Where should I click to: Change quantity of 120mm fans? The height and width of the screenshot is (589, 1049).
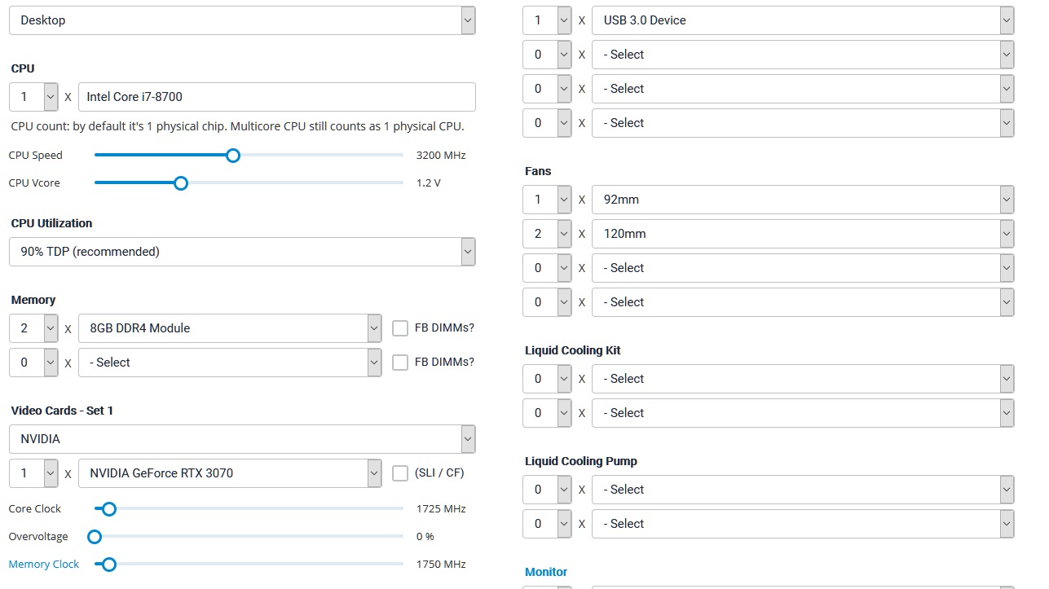click(547, 234)
